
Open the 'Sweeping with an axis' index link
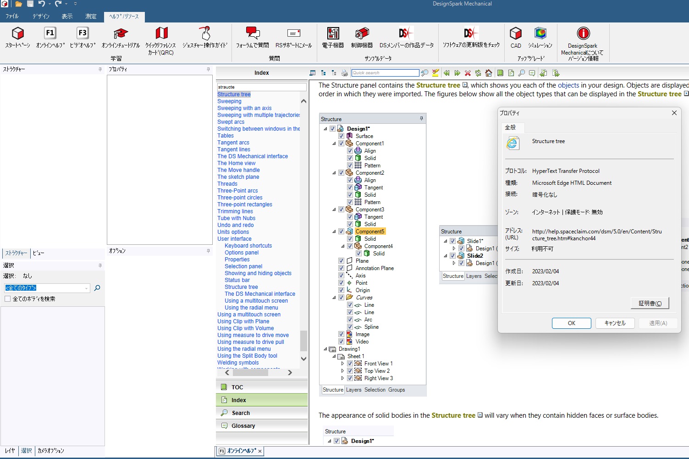(244, 108)
